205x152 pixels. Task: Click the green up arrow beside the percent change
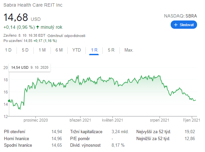[38, 27]
